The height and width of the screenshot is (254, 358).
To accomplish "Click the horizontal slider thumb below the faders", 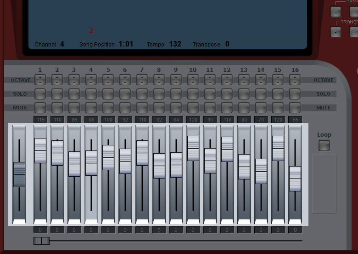I will click(41, 241).
